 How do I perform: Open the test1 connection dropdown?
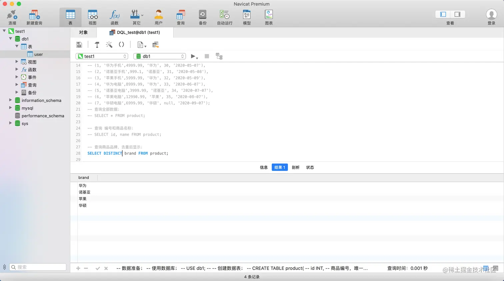102,56
